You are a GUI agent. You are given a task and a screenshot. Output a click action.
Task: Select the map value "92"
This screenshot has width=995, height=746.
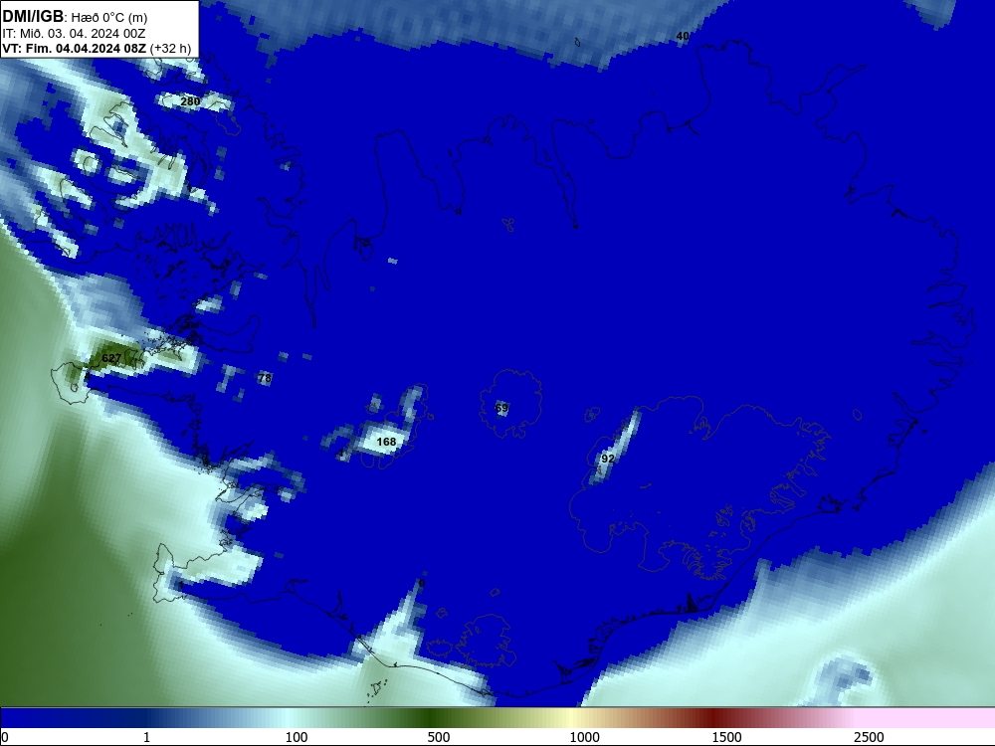click(x=608, y=459)
